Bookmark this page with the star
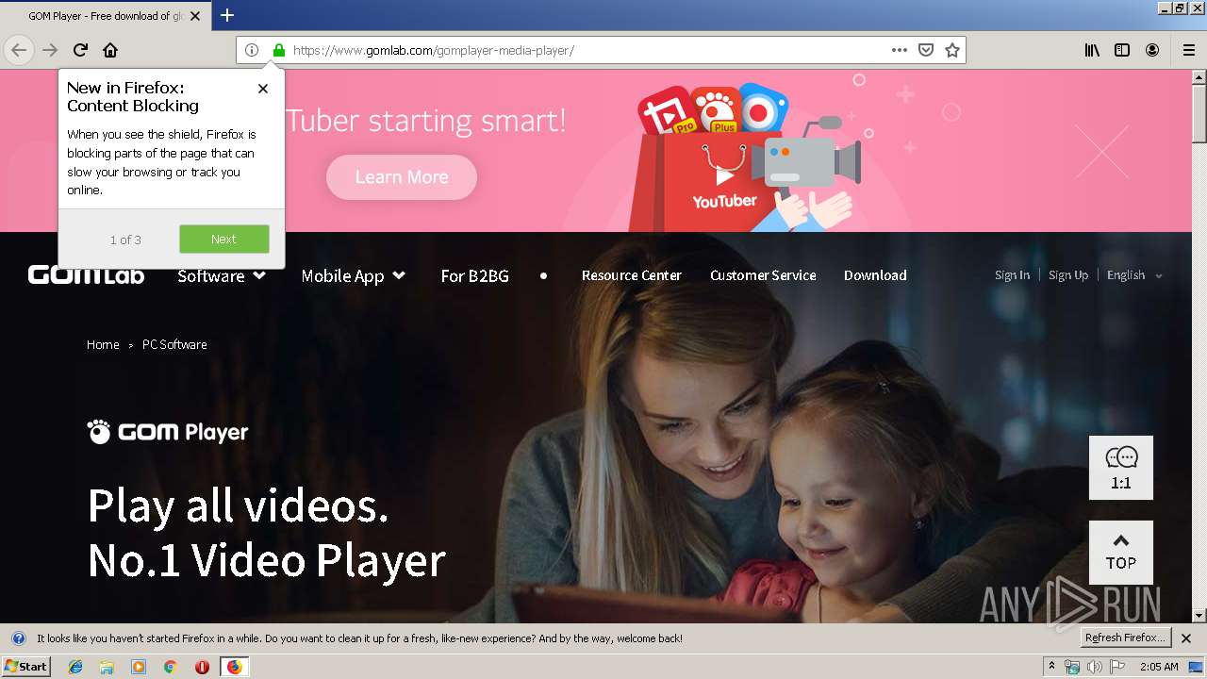This screenshot has width=1207, height=679. click(x=952, y=50)
